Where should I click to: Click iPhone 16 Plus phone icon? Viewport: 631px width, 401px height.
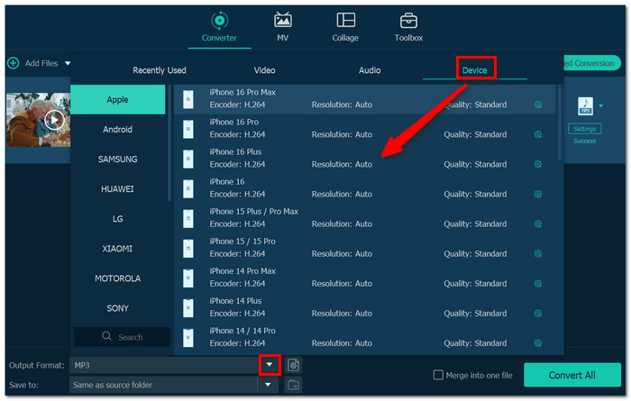[187, 159]
